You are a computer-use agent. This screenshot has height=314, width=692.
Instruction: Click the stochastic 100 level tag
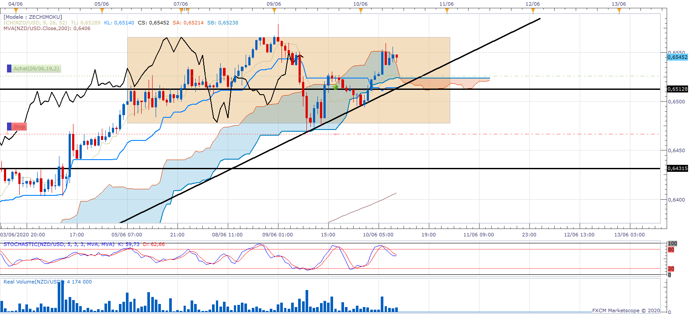point(672,243)
